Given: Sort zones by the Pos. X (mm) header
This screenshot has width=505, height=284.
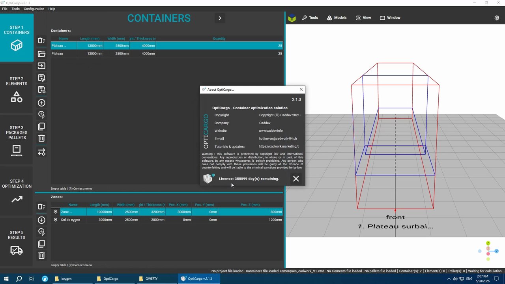Looking at the screenshot, I should (178, 205).
